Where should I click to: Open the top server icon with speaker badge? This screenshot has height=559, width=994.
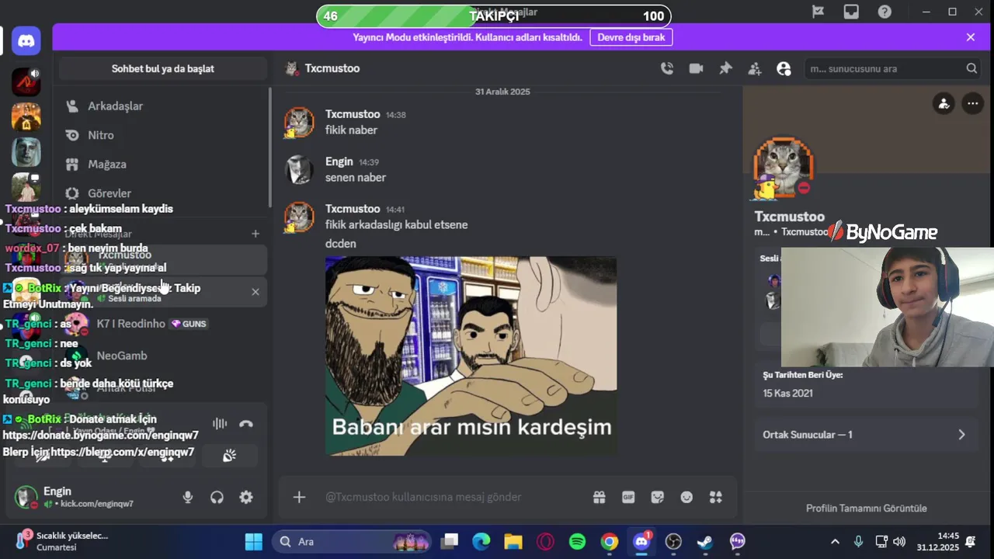click(26, 82)
